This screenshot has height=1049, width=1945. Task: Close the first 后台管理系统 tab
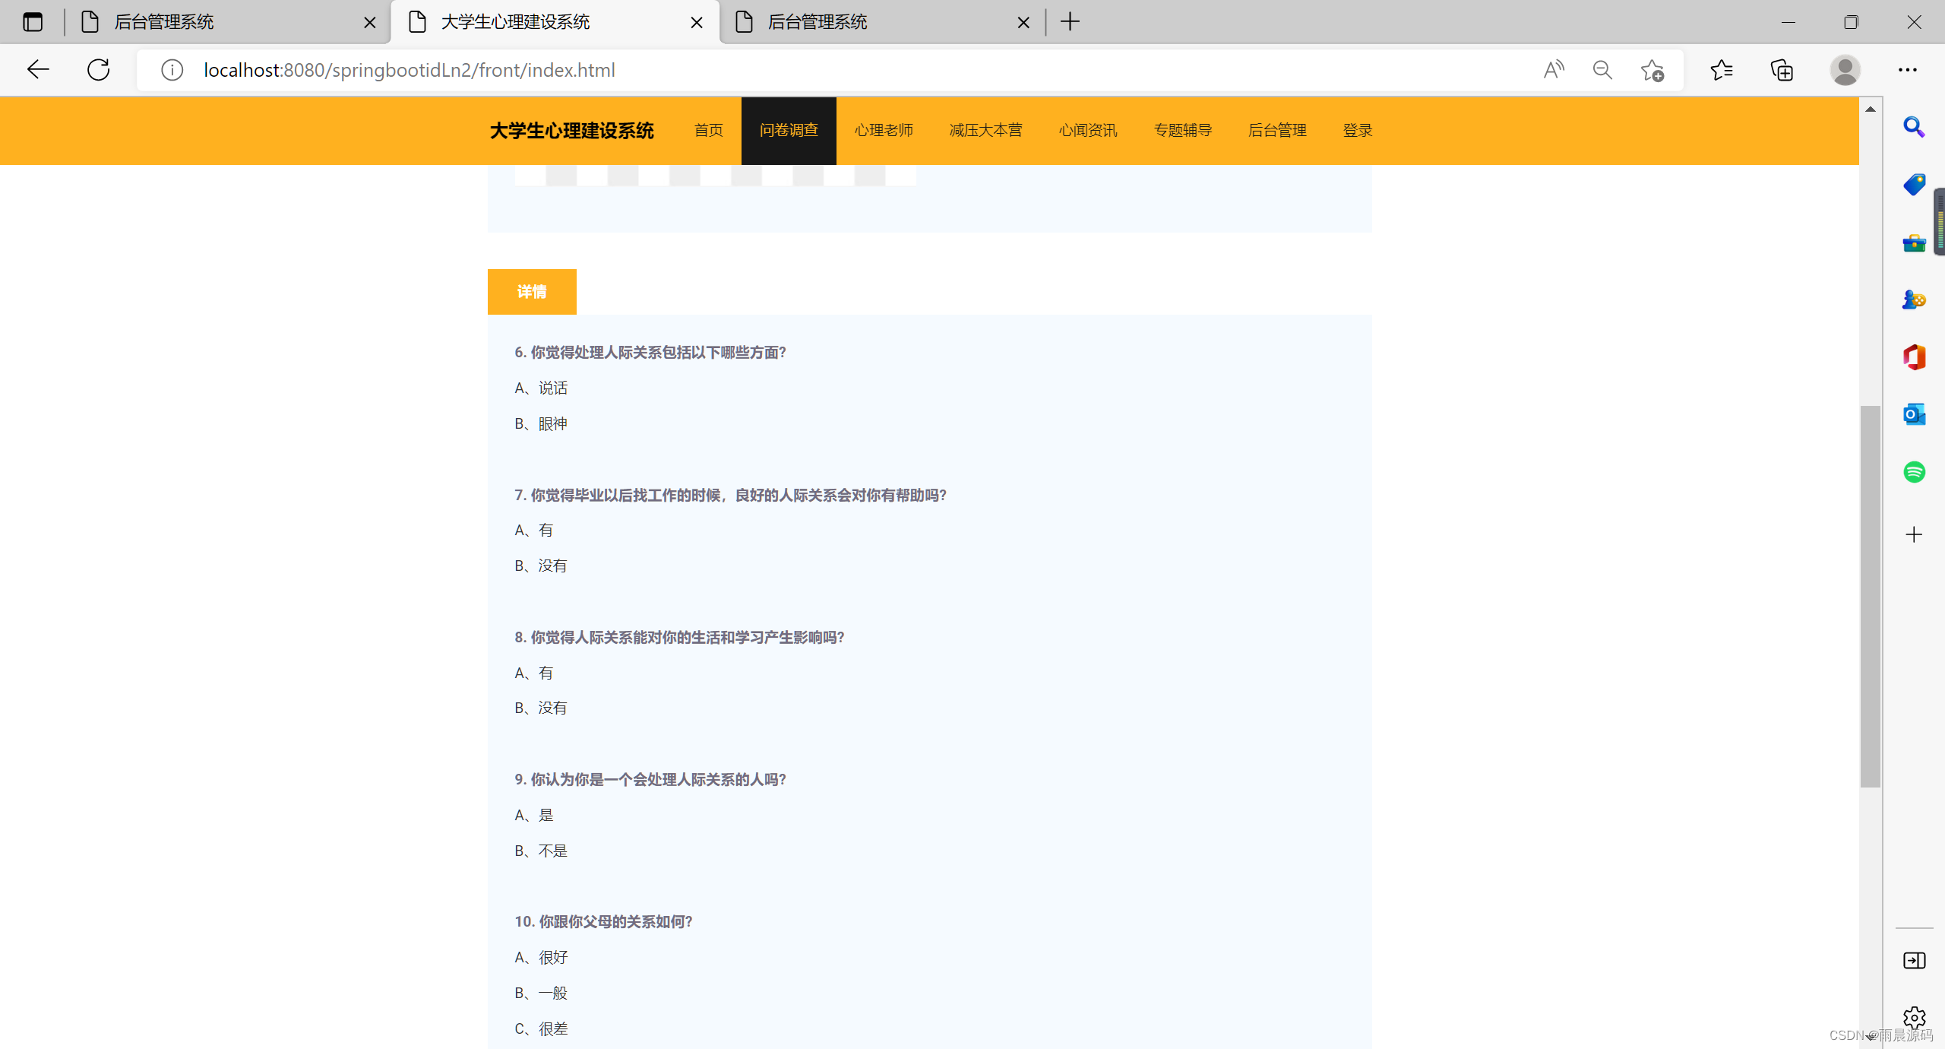pos(369,23)
